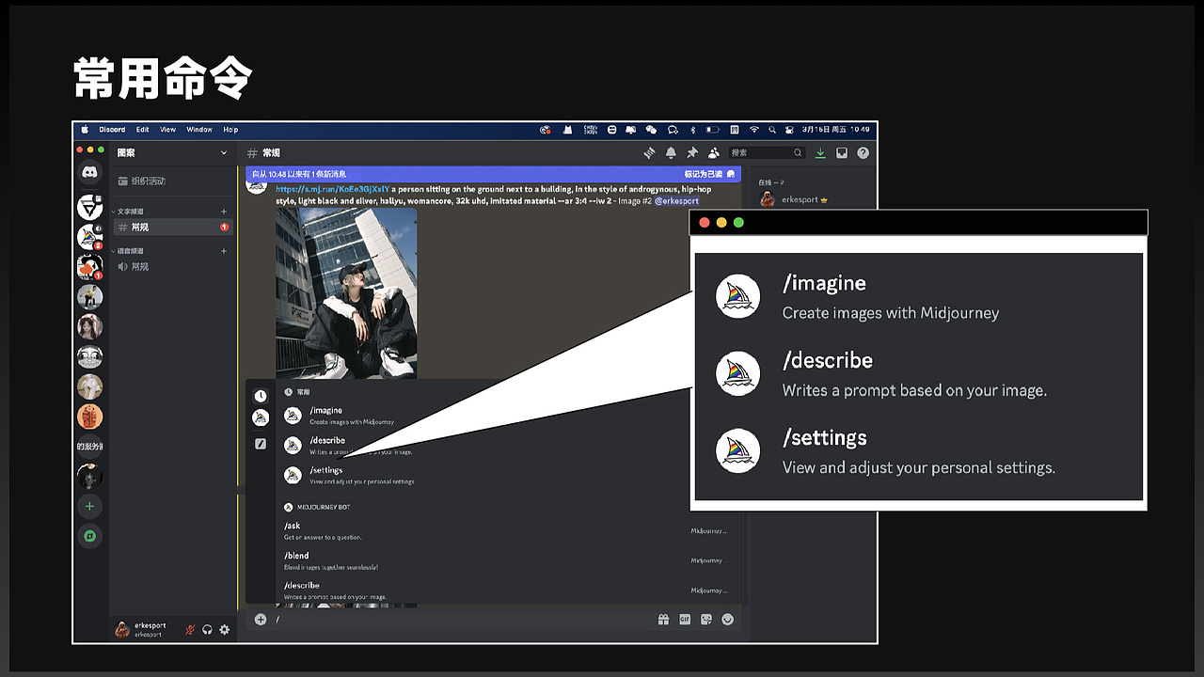1204x677 pixels.
Task: Open the Discord menu in menu bar
Action: pyautogui.click(x=112, y=129)
